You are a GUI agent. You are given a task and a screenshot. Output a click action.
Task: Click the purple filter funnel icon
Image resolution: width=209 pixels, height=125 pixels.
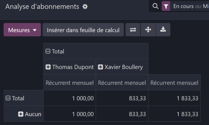[x=166, y=6]
